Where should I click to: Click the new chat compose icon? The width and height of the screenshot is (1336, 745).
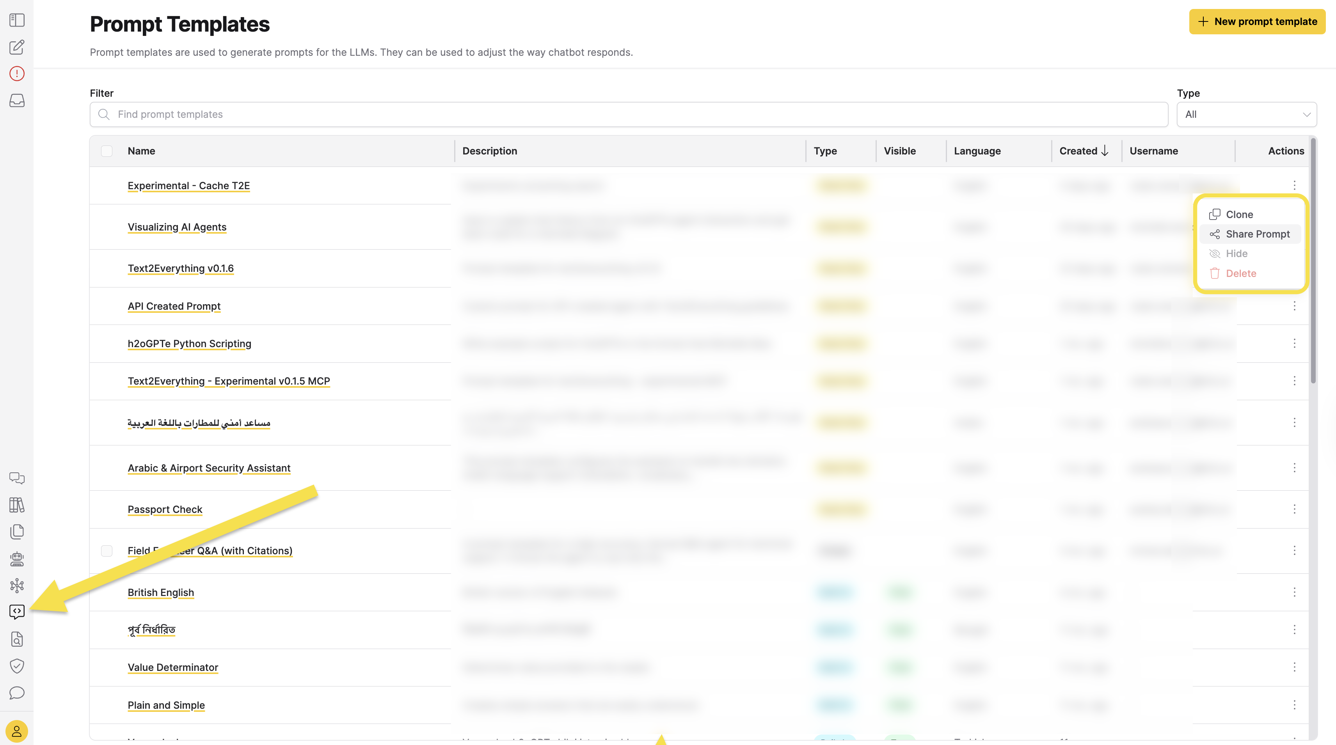17,47
